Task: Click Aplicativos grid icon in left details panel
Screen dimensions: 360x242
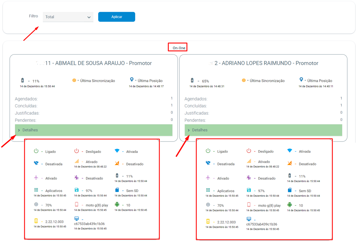Action: (x=36, y=190)
